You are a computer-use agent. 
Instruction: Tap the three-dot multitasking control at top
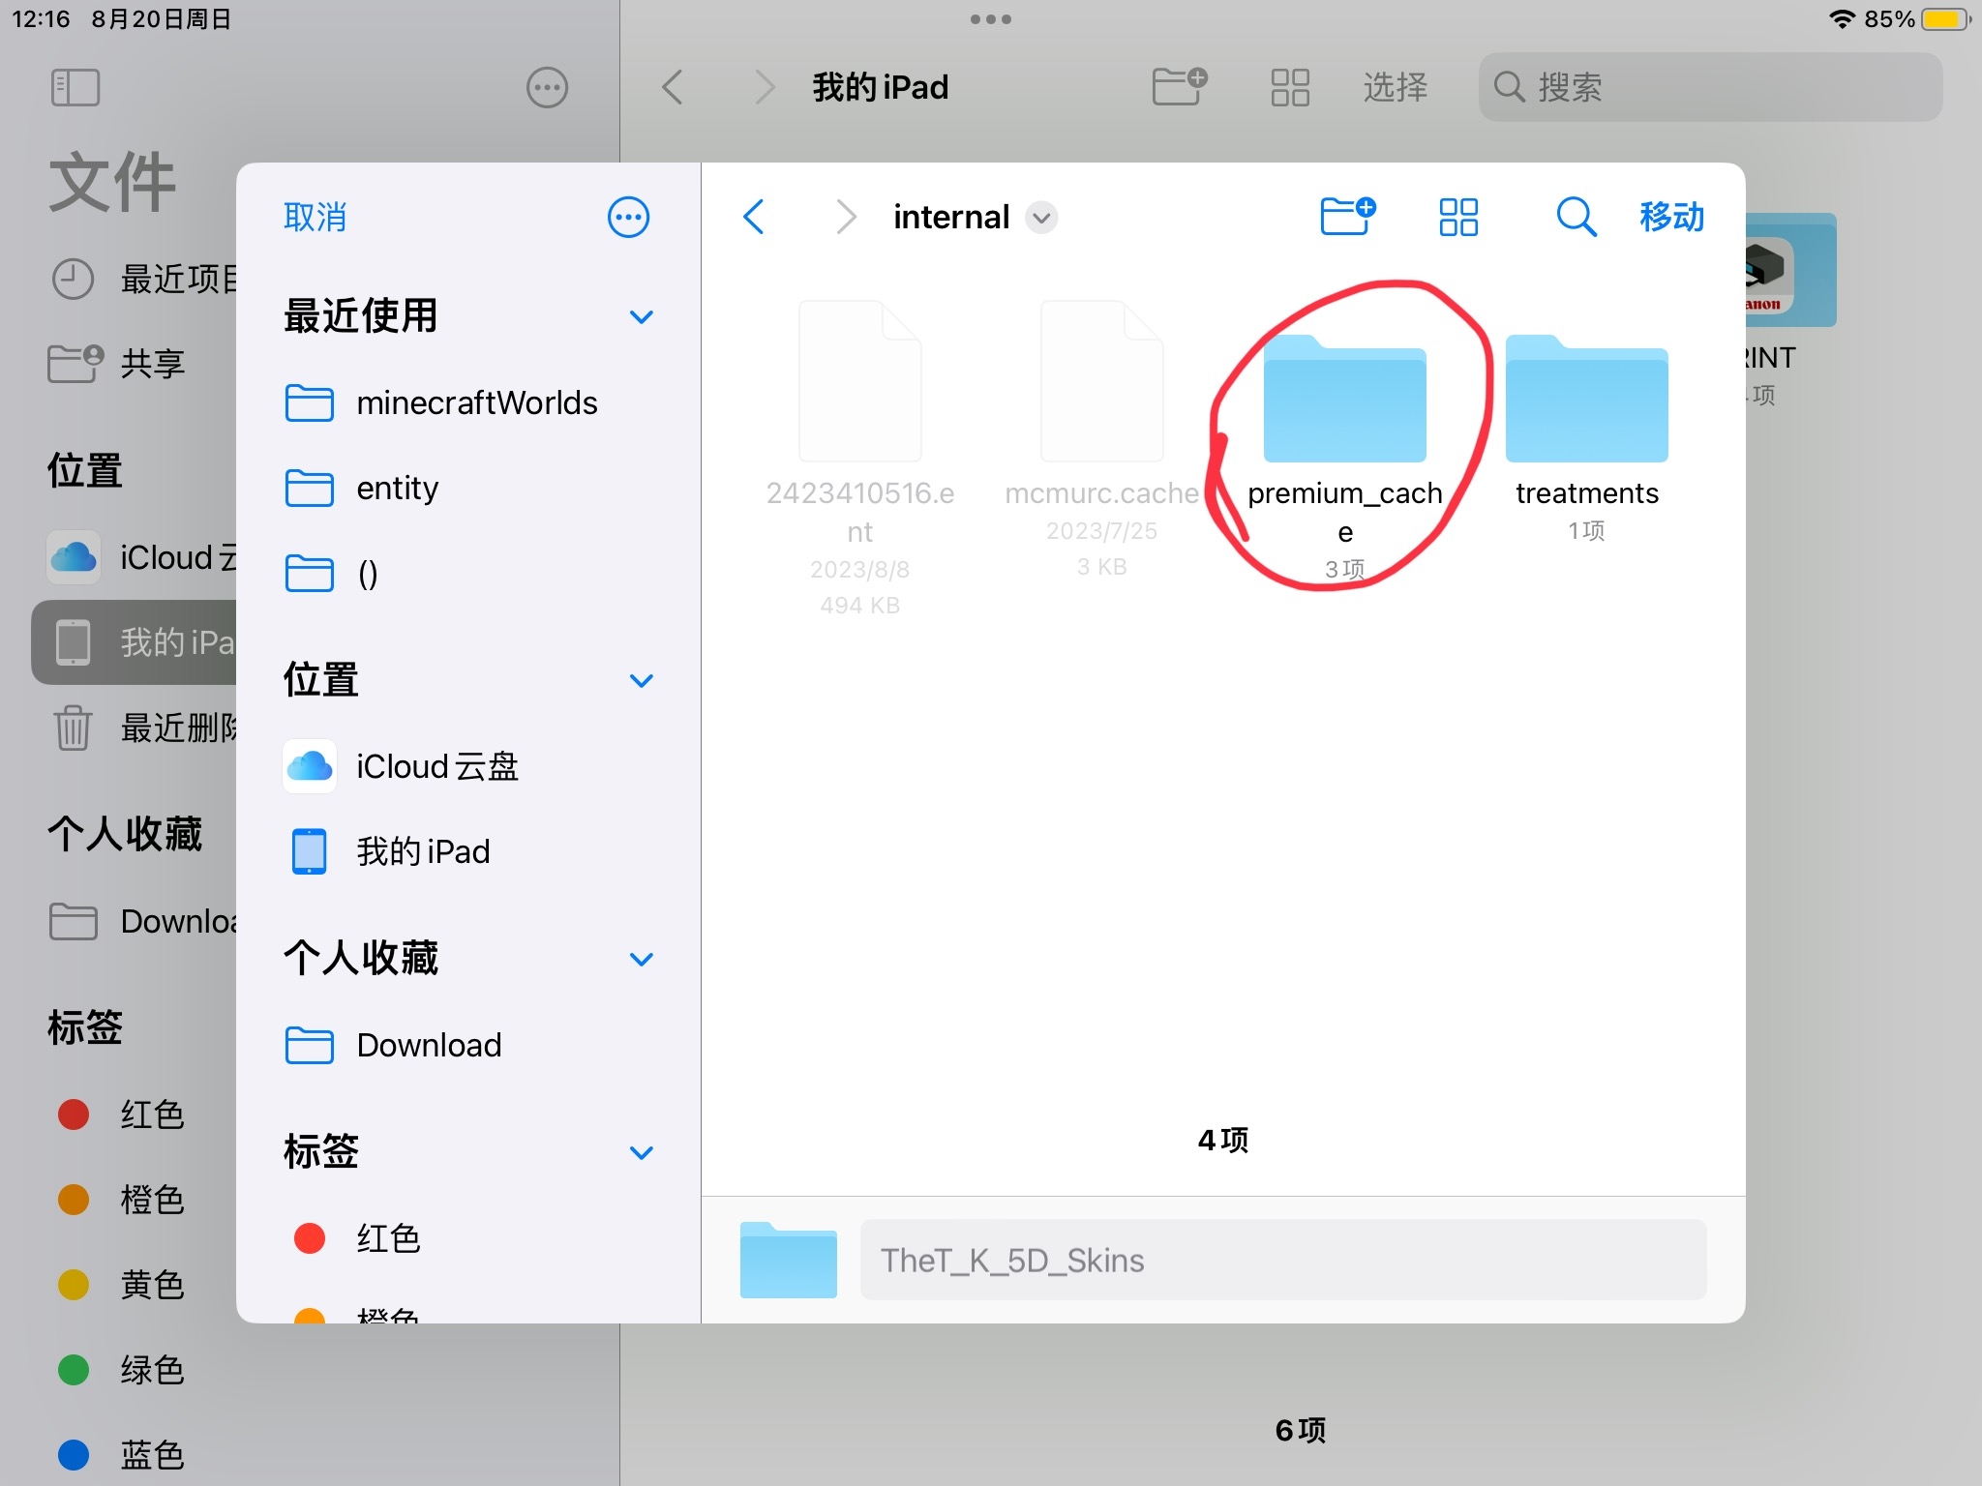pyautogui.click(x=991, y=19)
